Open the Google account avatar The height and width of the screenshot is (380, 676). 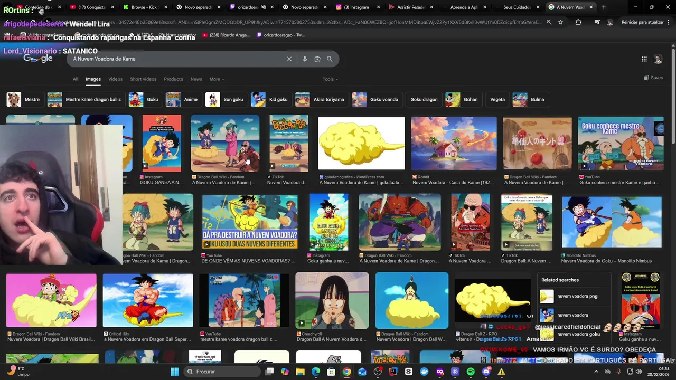tap(658, 59)
